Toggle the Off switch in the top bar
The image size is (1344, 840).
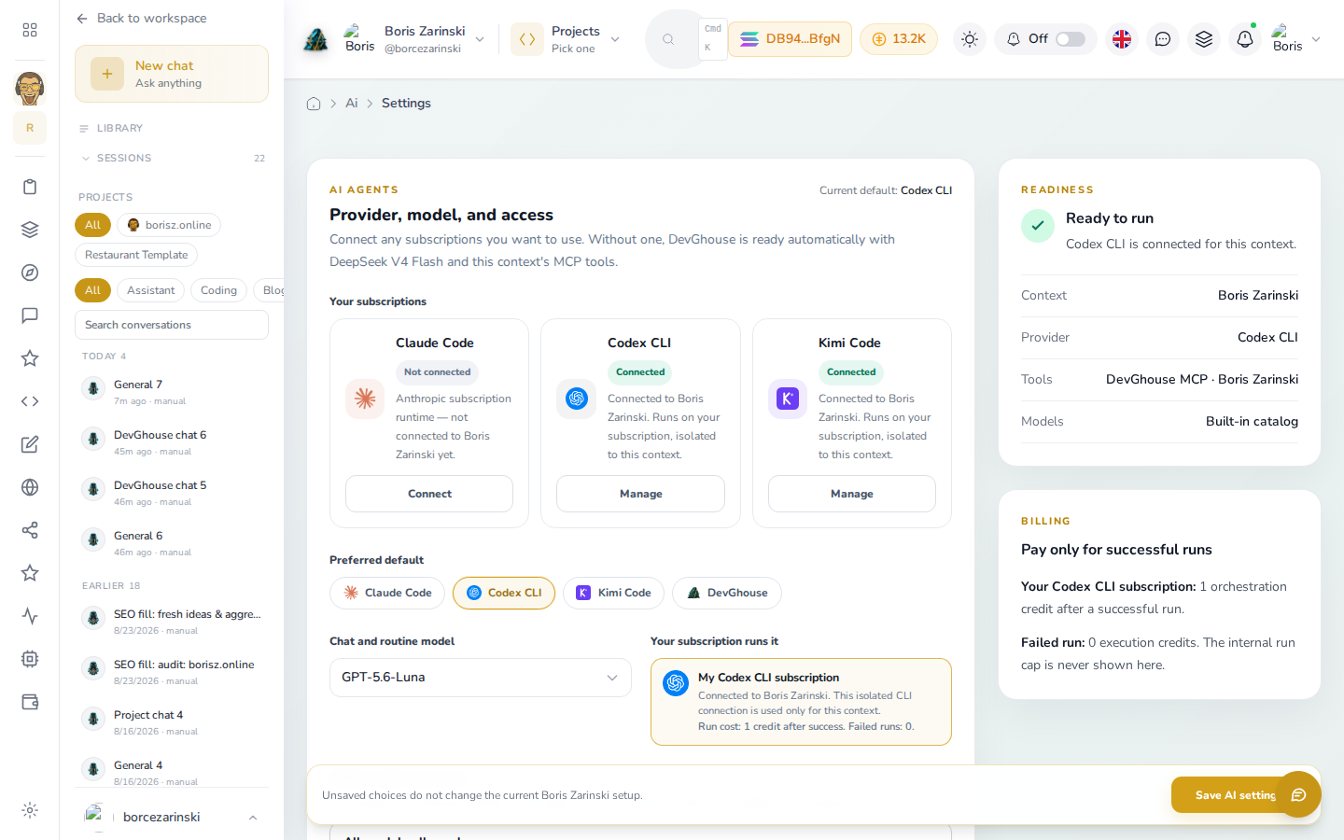1071,39
